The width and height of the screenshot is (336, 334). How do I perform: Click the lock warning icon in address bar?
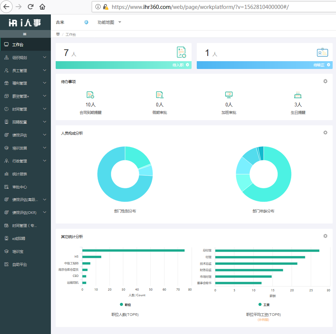(105, 7)
